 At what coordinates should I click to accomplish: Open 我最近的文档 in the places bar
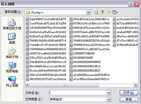point(12,24)
